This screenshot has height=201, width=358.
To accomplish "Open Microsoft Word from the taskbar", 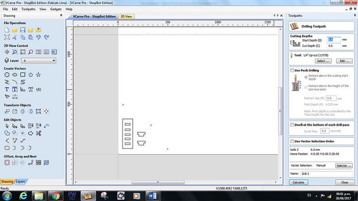I will 153,196.
